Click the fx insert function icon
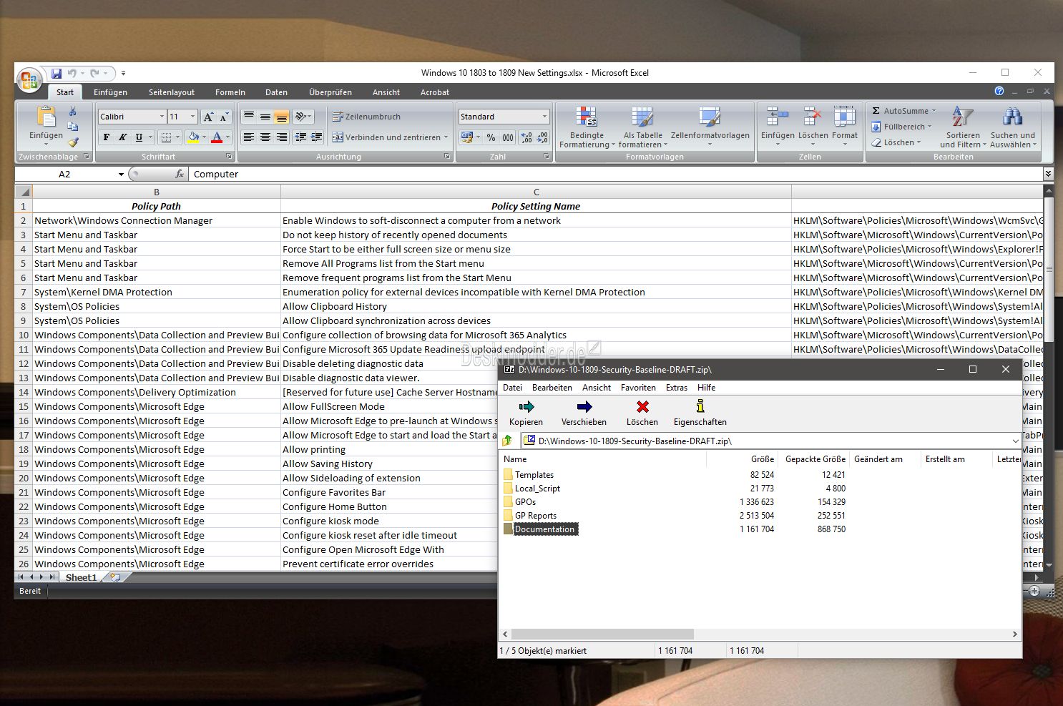This screenshot has height=706, width=1063. (180, 174)
